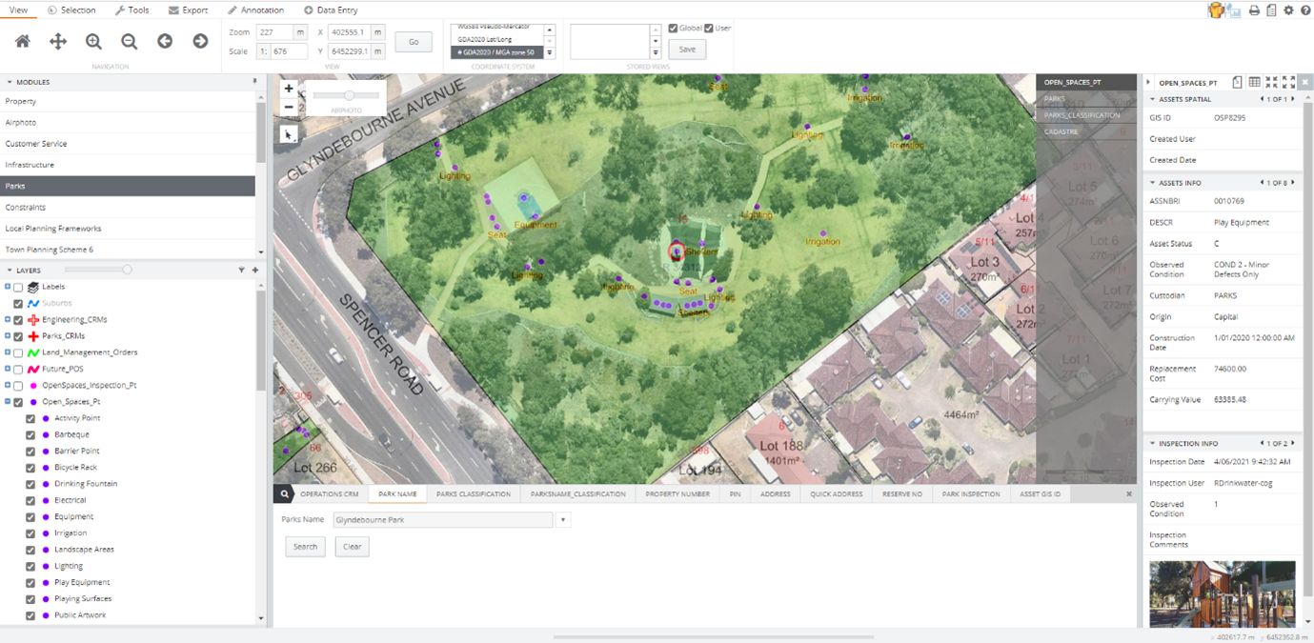The width and height of the screenshot is (1314, 643).
Task: Expand the Engineering_CRMs layer group
Action: pos(8,320)
